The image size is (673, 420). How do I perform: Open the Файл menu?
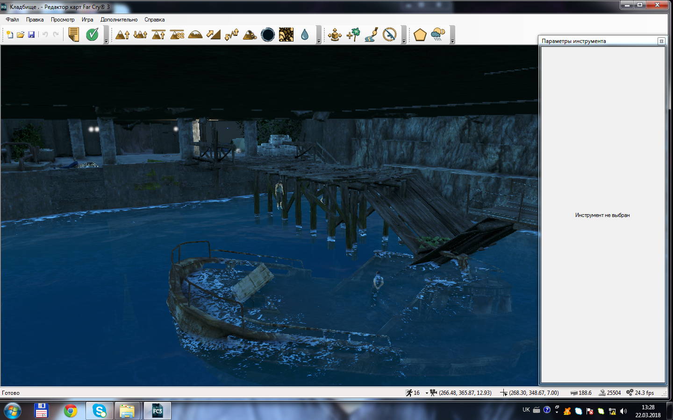(x=12, y=20)
